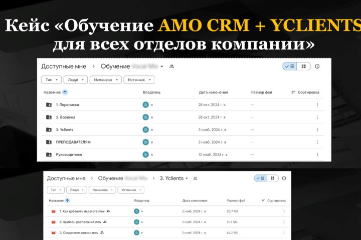Open file 3. Создание записи.mov
361x240 pixels.
pyautogui.click(x=79, y=232)
